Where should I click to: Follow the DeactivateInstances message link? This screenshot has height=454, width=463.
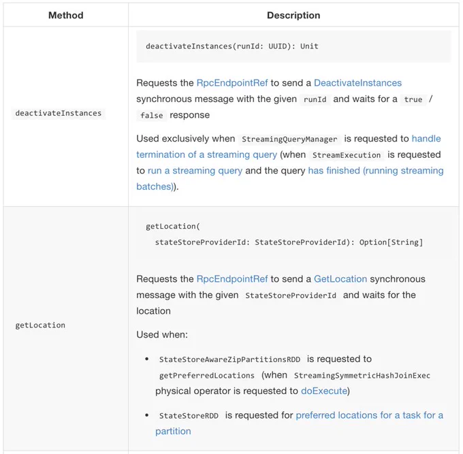point(357,83)
